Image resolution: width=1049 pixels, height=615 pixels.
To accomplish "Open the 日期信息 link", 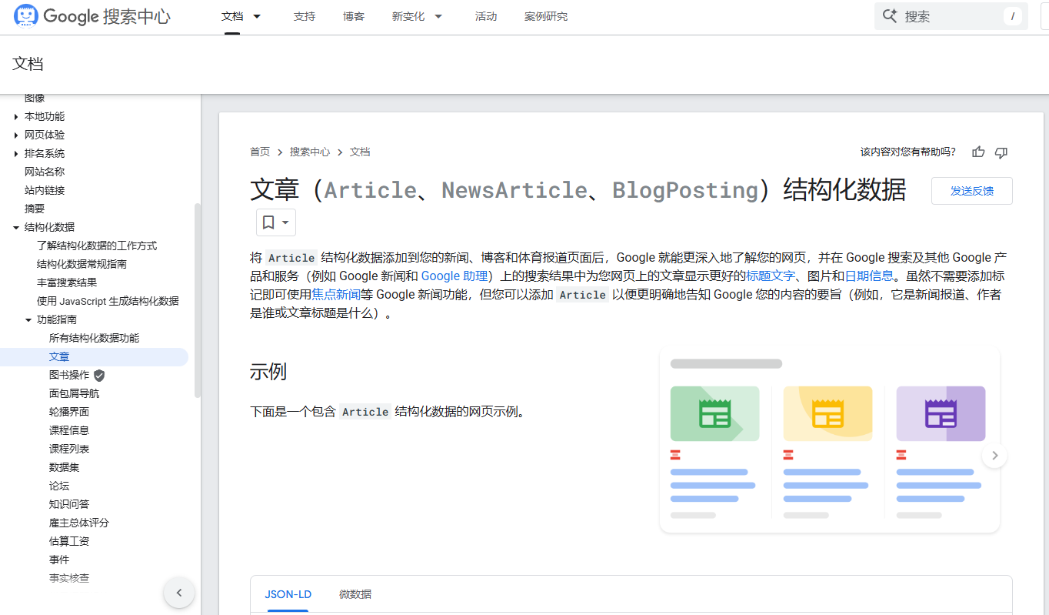I will click(870, 276).
